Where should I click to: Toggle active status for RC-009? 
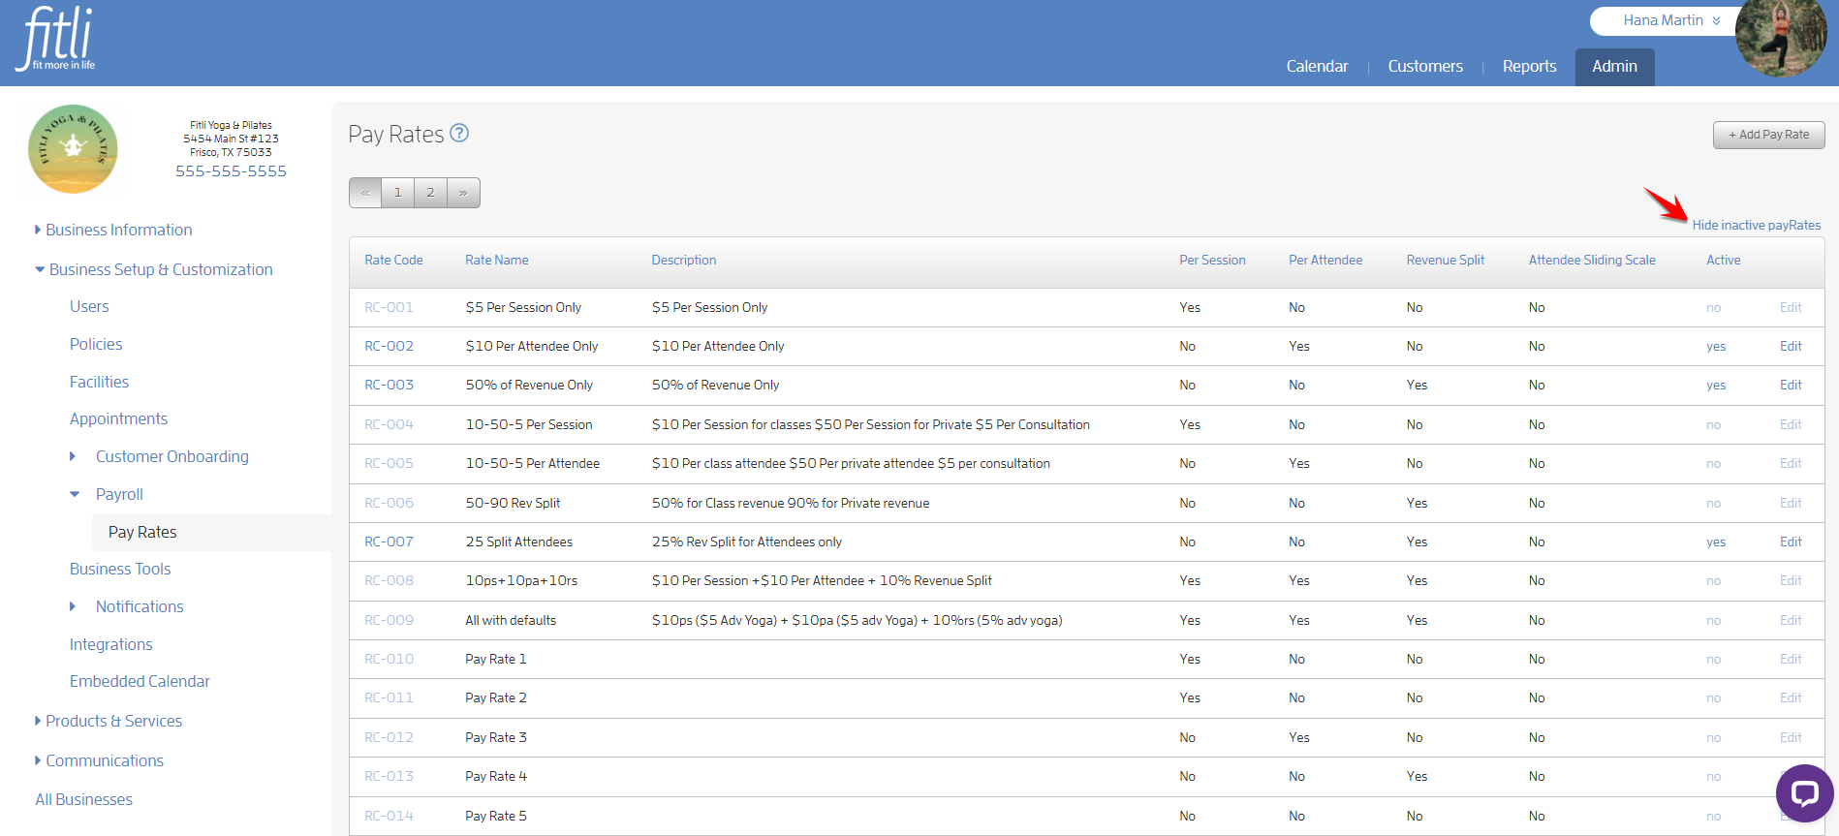point(1714,621)
